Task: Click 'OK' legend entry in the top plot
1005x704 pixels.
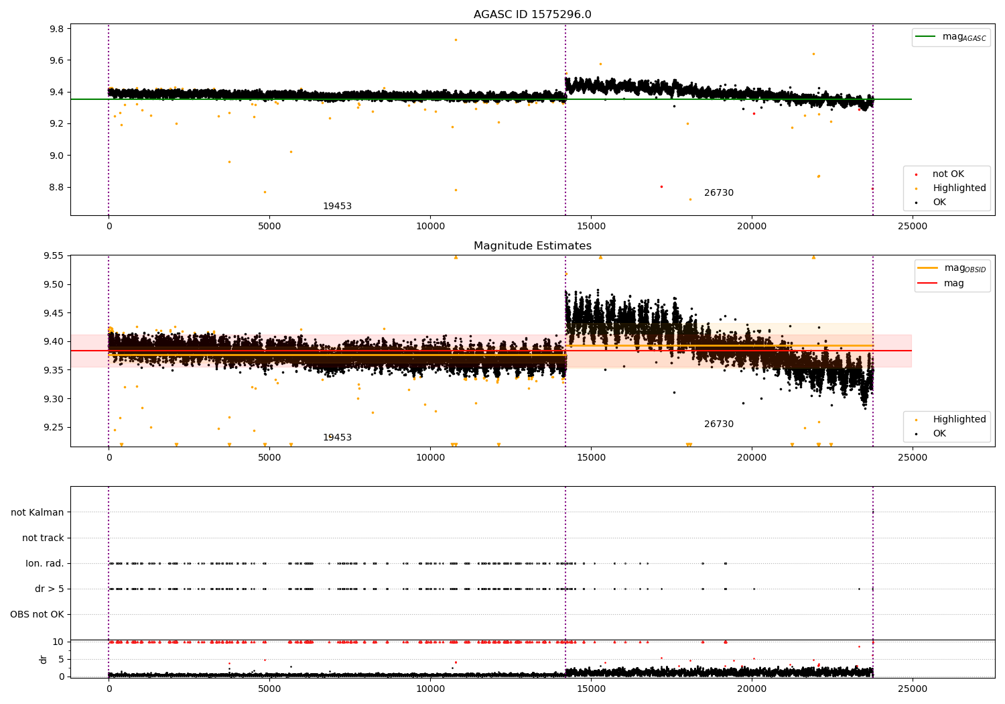Action: coord(939,202)
